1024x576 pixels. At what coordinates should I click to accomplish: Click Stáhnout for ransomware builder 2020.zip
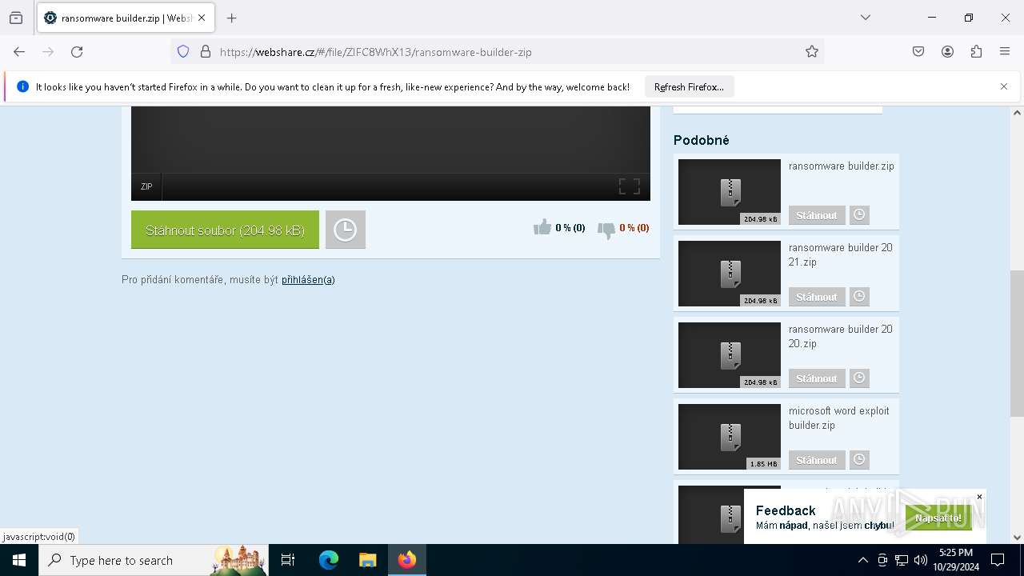[x=817, y=378]
